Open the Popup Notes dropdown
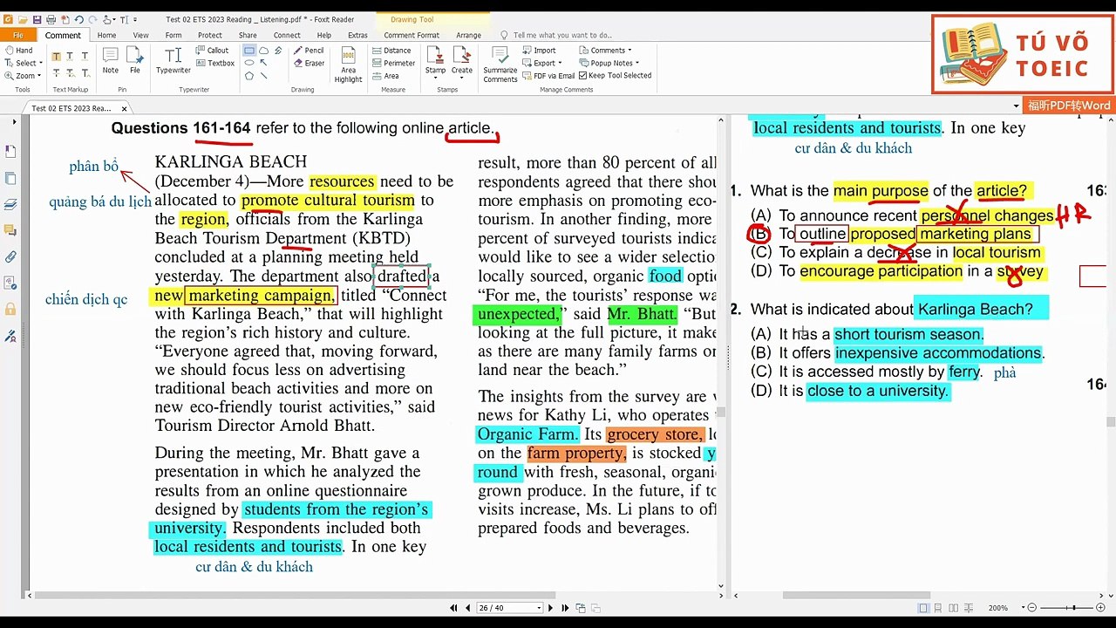The image size is (1116, 628). 609,63
